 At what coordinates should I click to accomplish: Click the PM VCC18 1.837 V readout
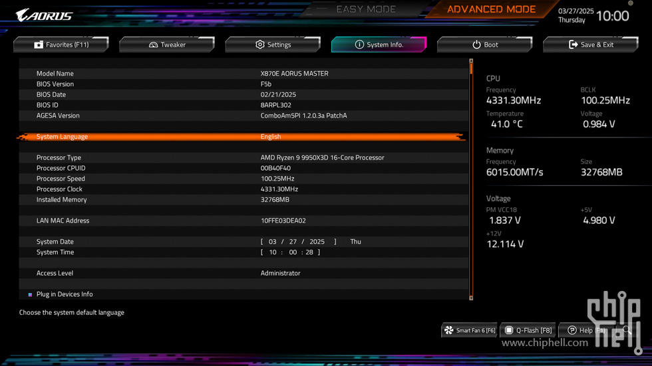pos(505,221)
